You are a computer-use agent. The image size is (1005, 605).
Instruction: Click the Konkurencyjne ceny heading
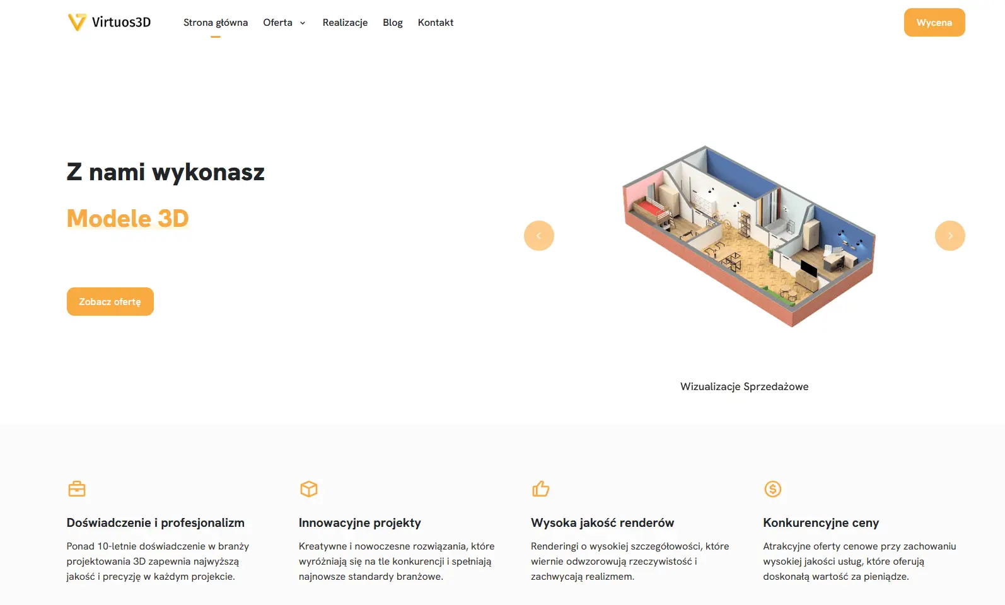pyautogui.click(x=820, y=522)
